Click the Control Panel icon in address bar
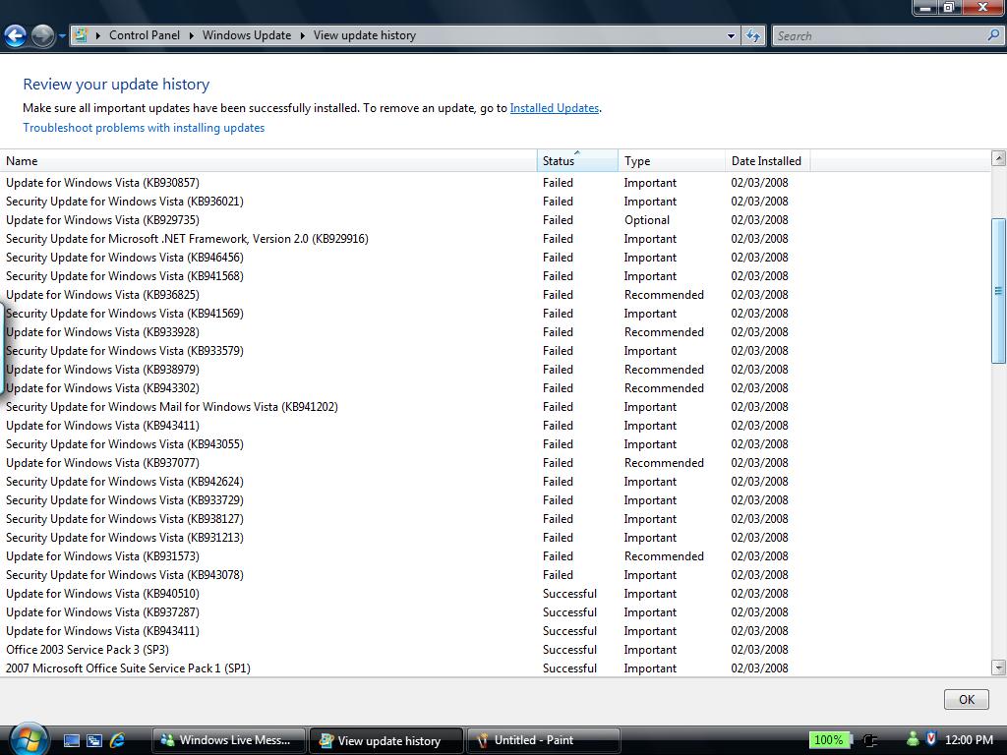Viewport: 1007px width, 755px height. [x=81, y=35]
